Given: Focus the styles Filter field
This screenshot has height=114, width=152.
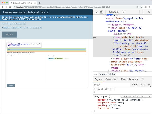Looking at the screenshot, I should [x=112, y=85].
